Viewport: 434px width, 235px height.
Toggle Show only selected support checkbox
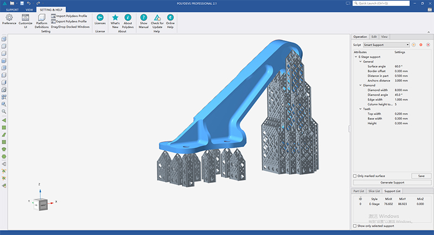[355, 226]
